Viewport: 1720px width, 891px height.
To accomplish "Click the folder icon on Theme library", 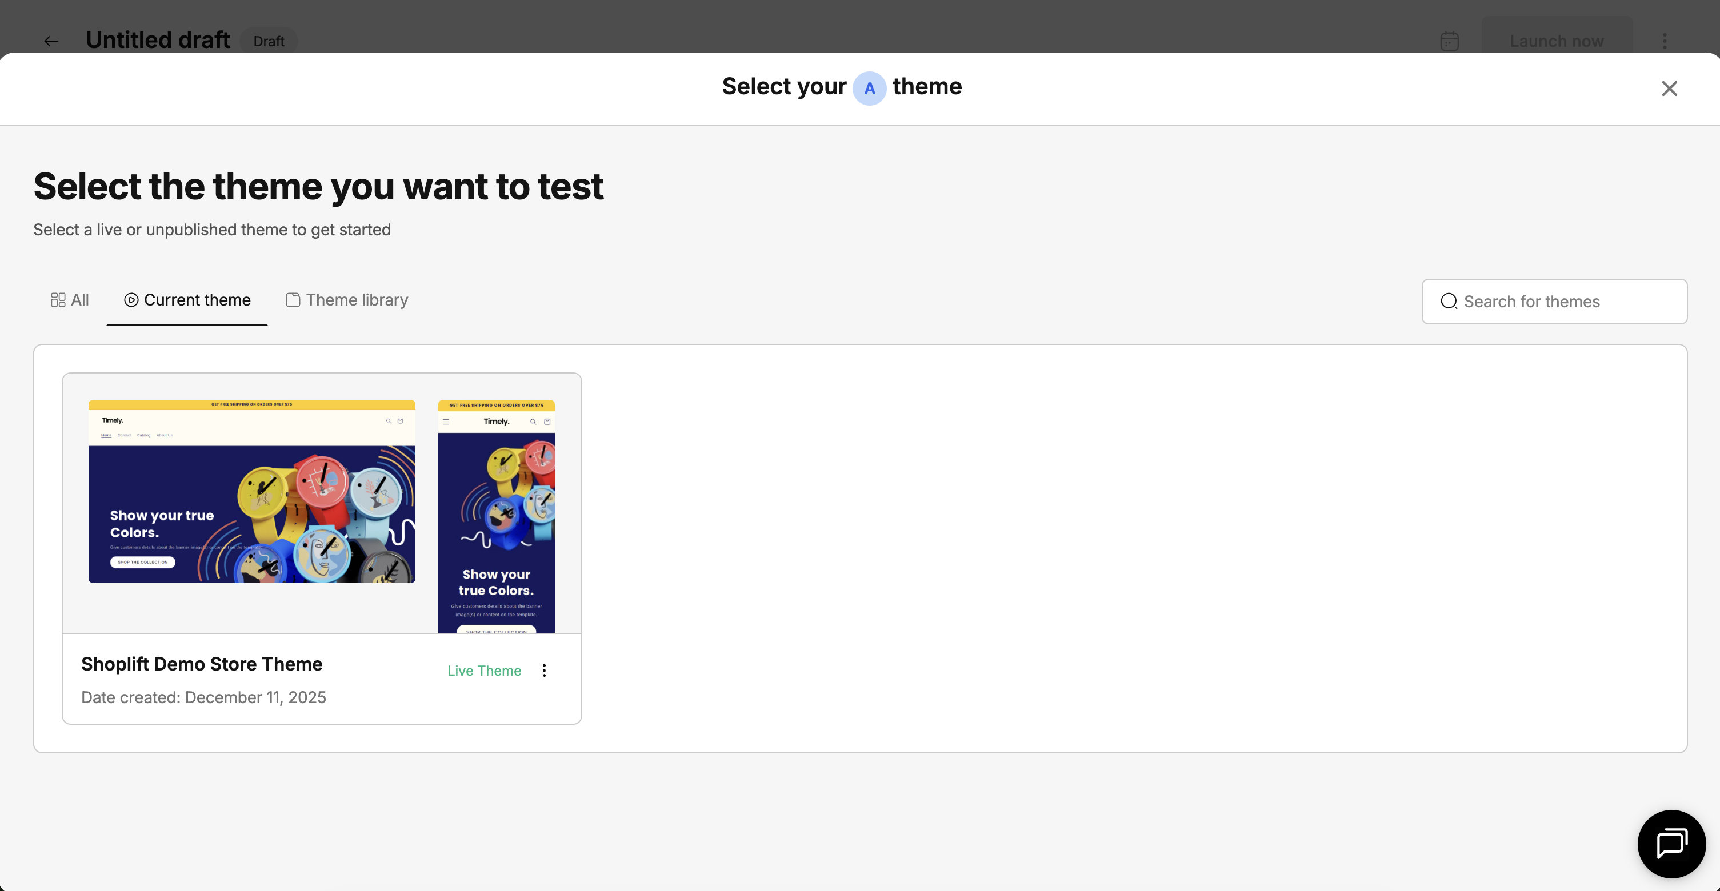I will [x=293, y=300].
